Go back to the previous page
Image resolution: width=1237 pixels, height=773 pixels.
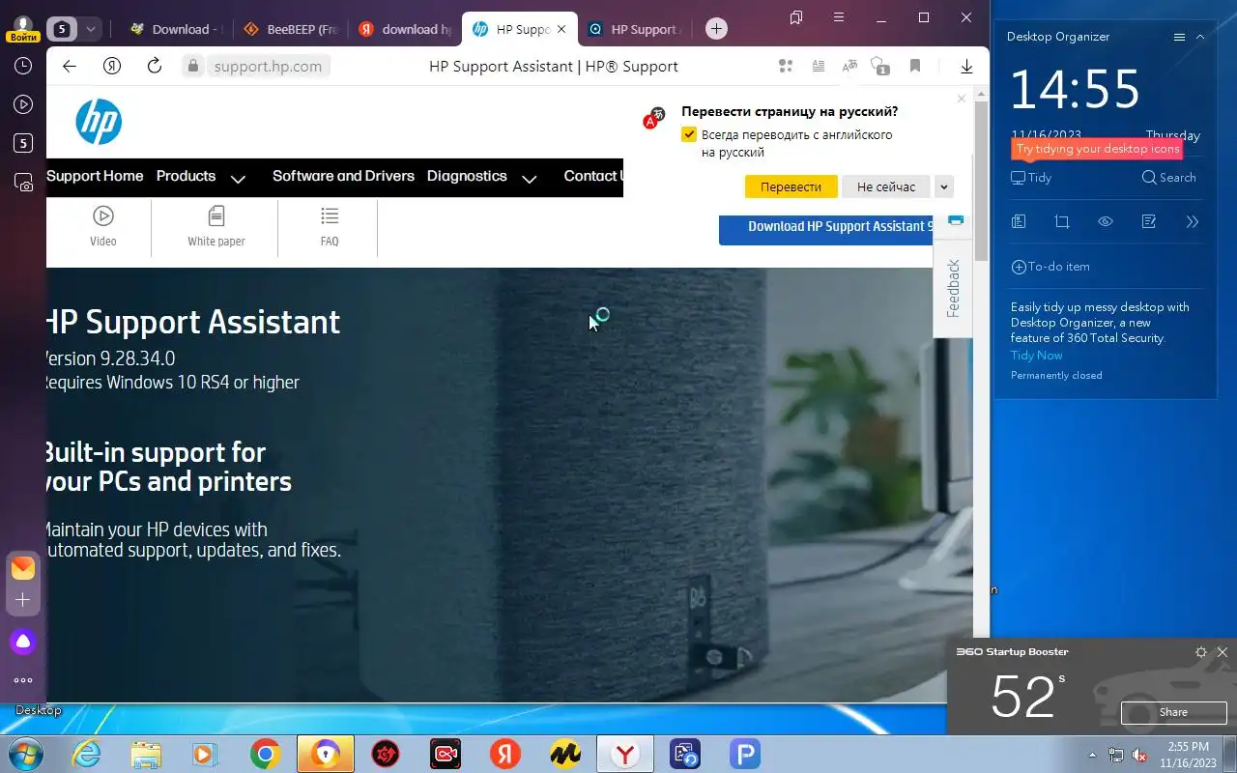point(69,66)
